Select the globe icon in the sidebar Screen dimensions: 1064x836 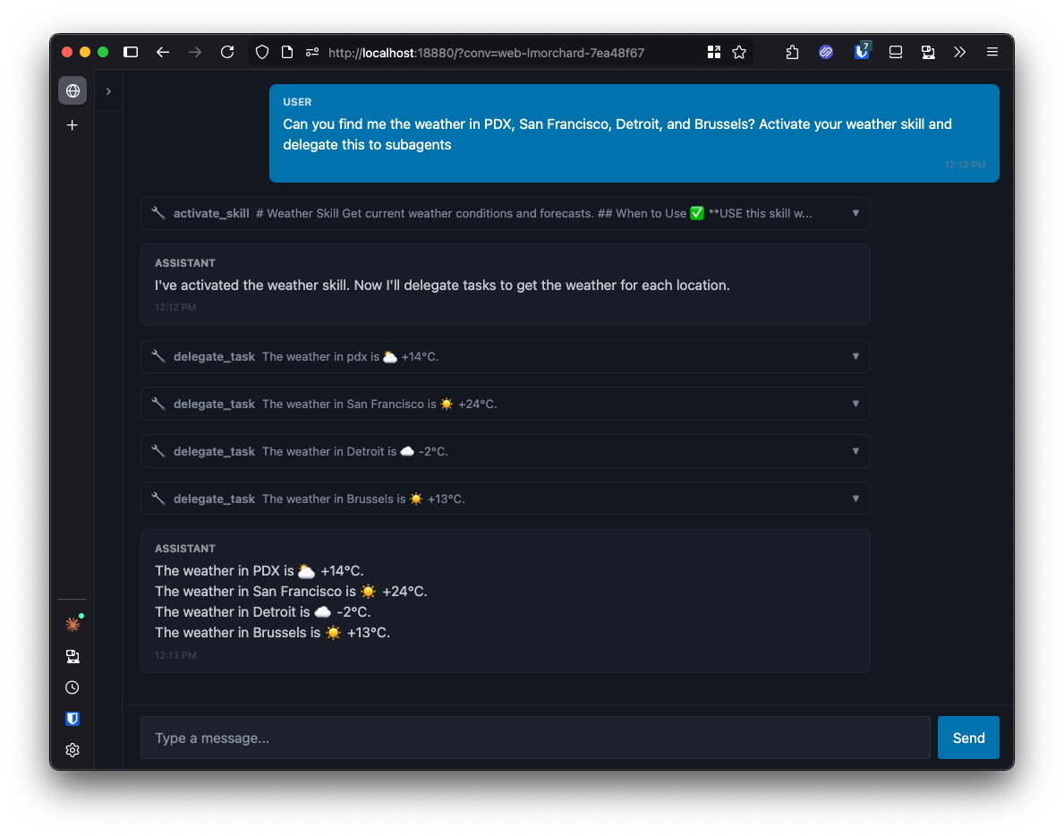72,90
